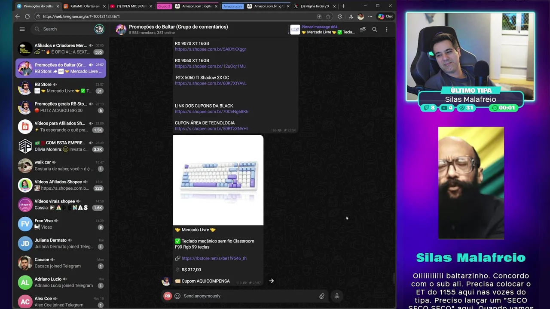Screen dimensions: 550x309
Task: Open the Afiliados e Criadores Mer... chat
Action: 61,48
